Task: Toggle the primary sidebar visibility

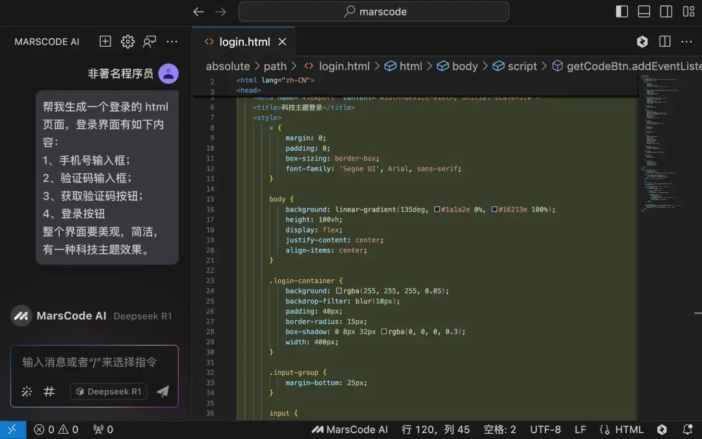Action: pos(621,11)
